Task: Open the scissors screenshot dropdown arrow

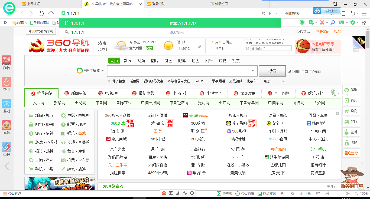Action: point(327,23)
